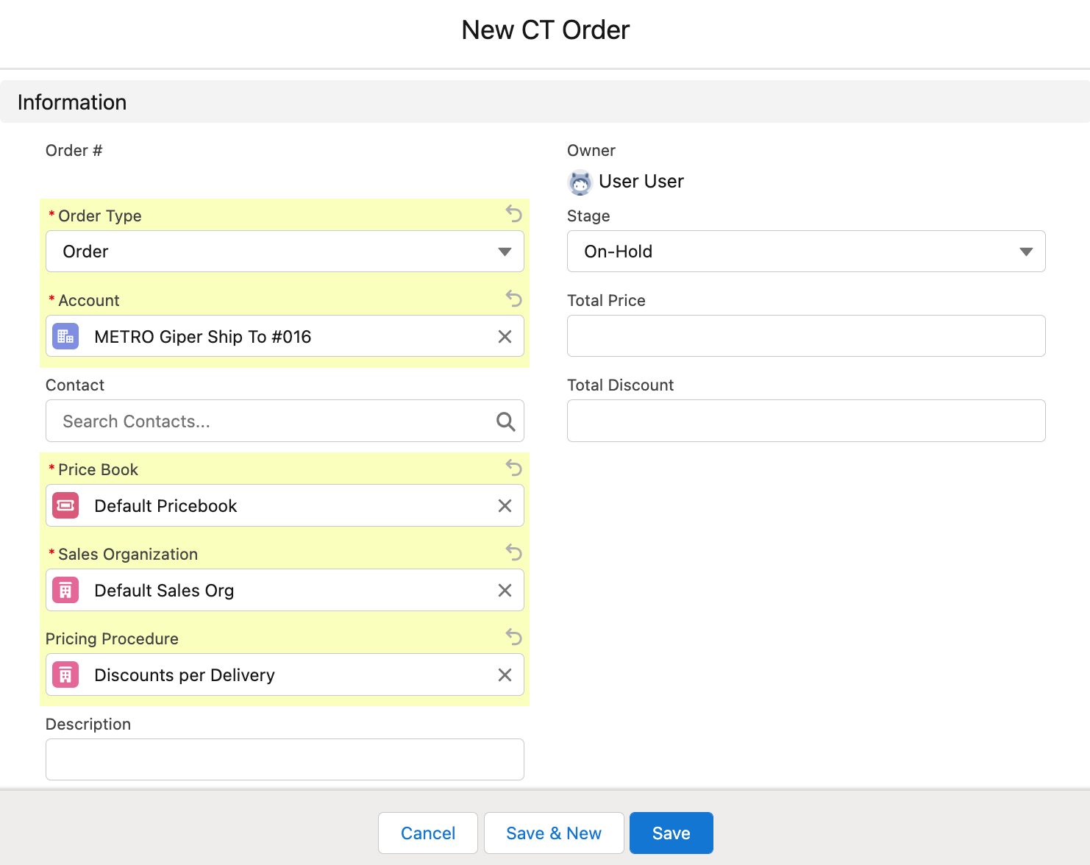Click the search magnifier in Contact field
1090x865 pixels.
[x=505, y=421]
